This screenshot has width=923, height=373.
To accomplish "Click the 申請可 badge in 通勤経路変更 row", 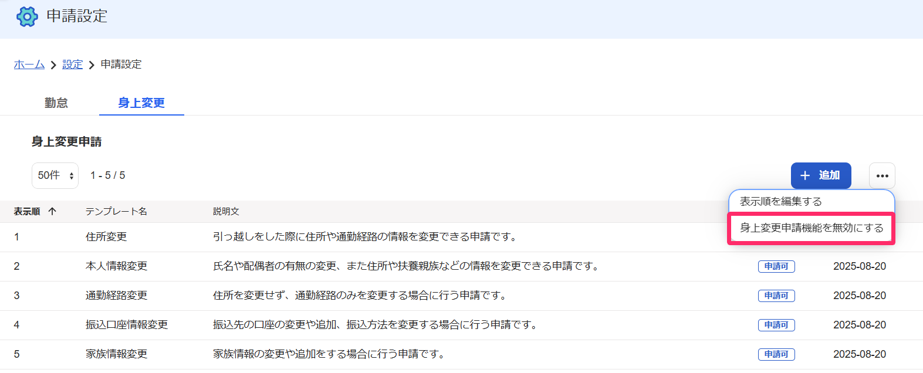I will point(776,296).
